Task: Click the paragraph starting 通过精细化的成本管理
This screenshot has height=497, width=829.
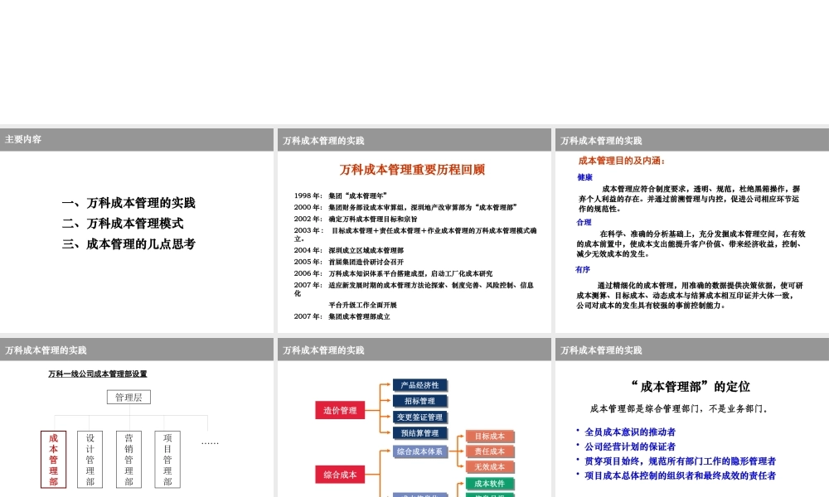Action: pyautogui.click(x=690, y=295)
